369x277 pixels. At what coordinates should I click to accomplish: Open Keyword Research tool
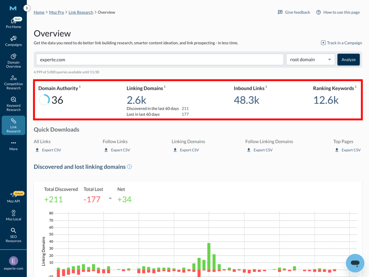point(13,104)
